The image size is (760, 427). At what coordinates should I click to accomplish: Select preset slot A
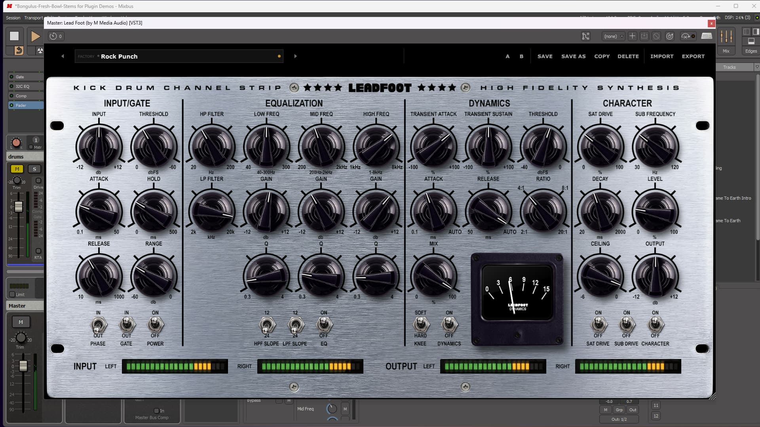(507, 56)
